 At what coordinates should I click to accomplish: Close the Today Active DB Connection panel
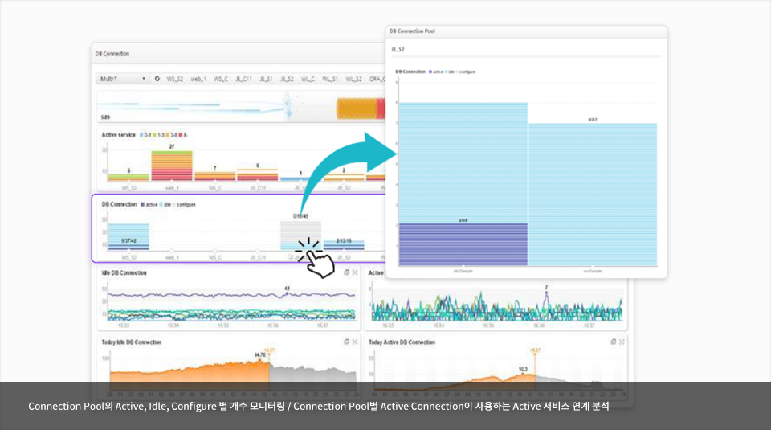point(622,342)
